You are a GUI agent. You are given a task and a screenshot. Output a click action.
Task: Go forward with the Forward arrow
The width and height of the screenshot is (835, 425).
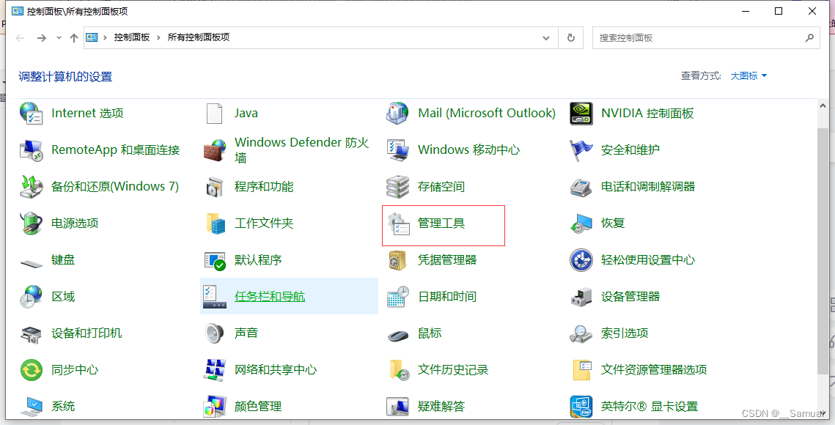click(42, 38)
